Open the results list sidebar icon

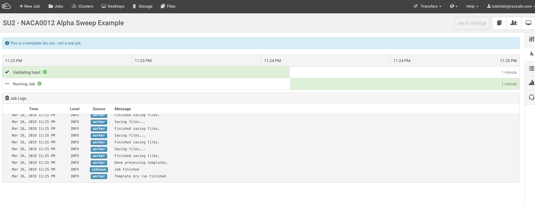click(531, 68)
